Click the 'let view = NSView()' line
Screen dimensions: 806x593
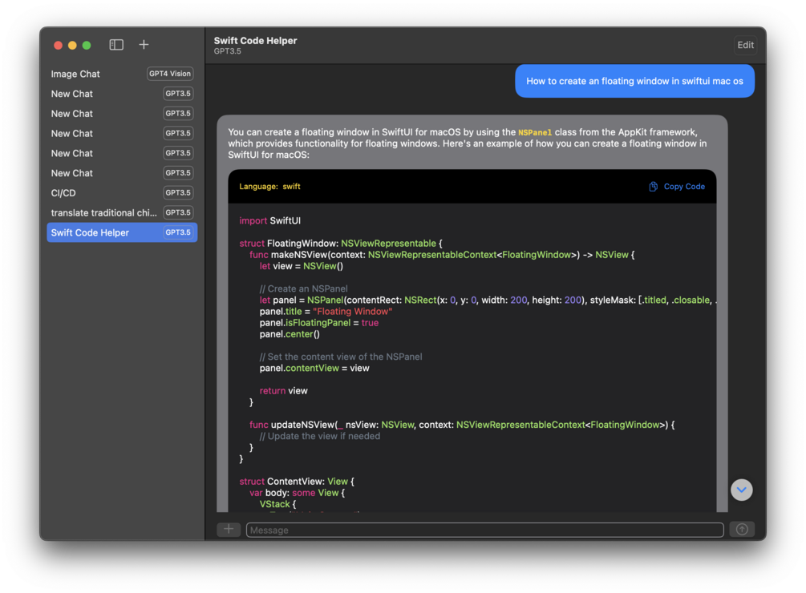pos(302,266)
